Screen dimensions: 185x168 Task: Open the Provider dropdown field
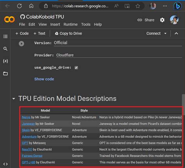pos(119,55)
